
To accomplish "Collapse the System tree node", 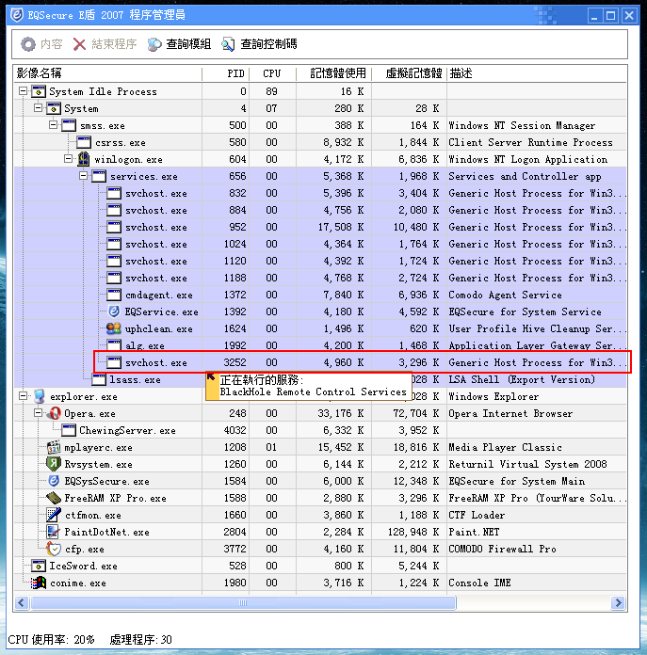I will [39, 108].
